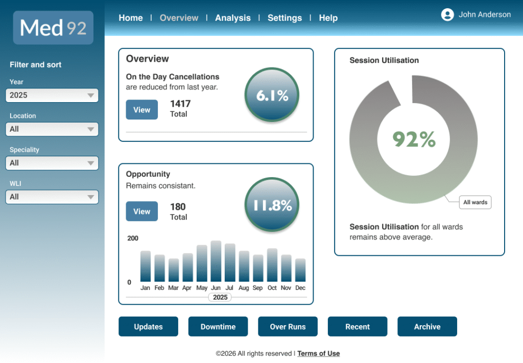Select the Jun bar in the chart
This screenshot has height=363, width=523.
[x=216, y=261]
